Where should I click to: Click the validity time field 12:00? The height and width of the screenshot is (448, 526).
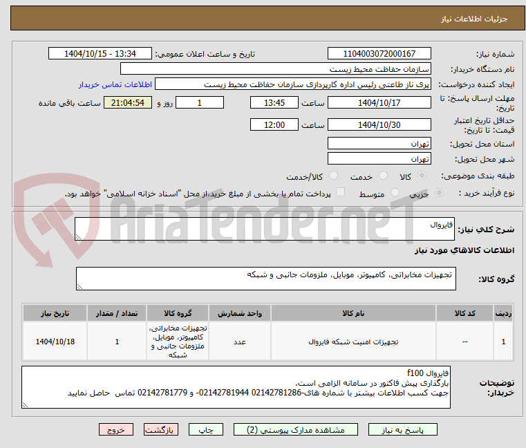pos(274,125)
